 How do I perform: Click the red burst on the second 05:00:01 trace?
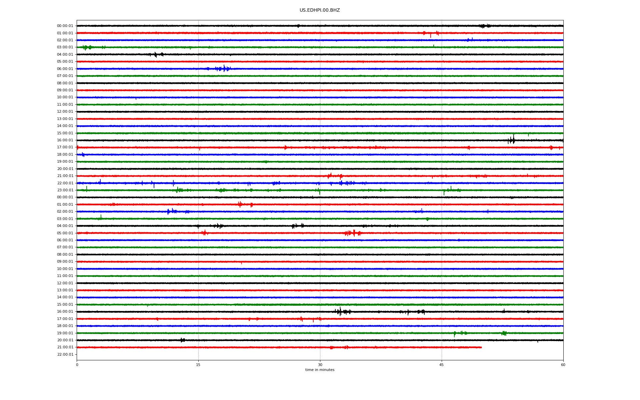click(x=353, y=233)
